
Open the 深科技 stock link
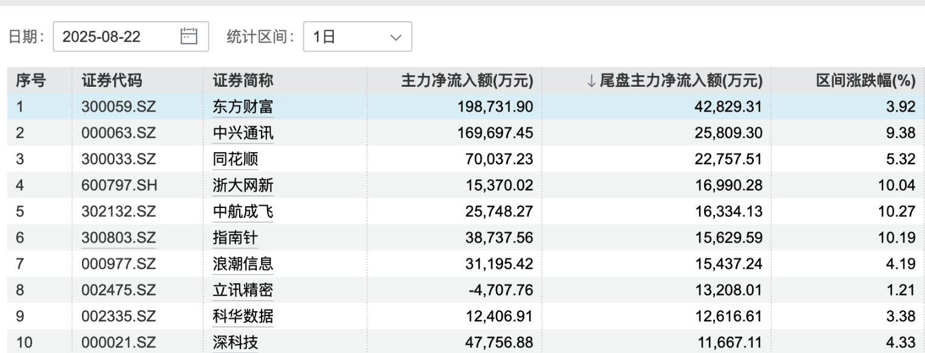pos(235,343)
